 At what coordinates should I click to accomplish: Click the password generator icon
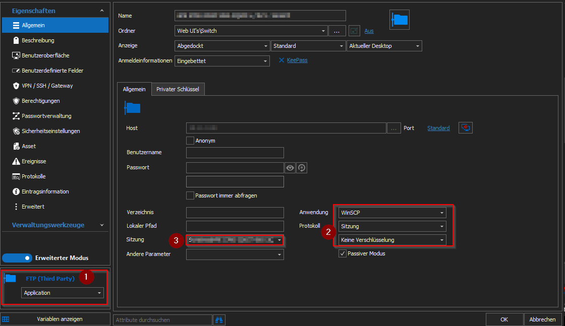coord(302,168)
